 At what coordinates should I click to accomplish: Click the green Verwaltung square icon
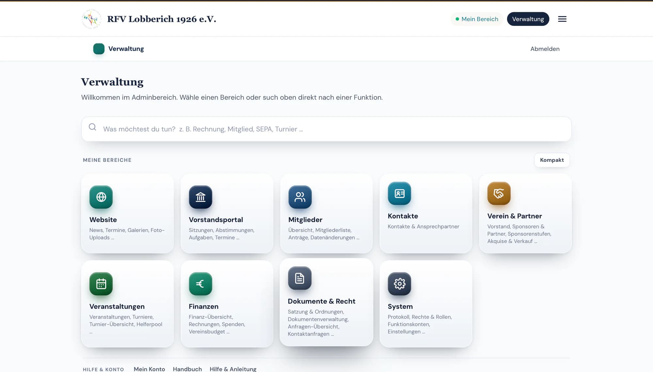pos(99,49)
